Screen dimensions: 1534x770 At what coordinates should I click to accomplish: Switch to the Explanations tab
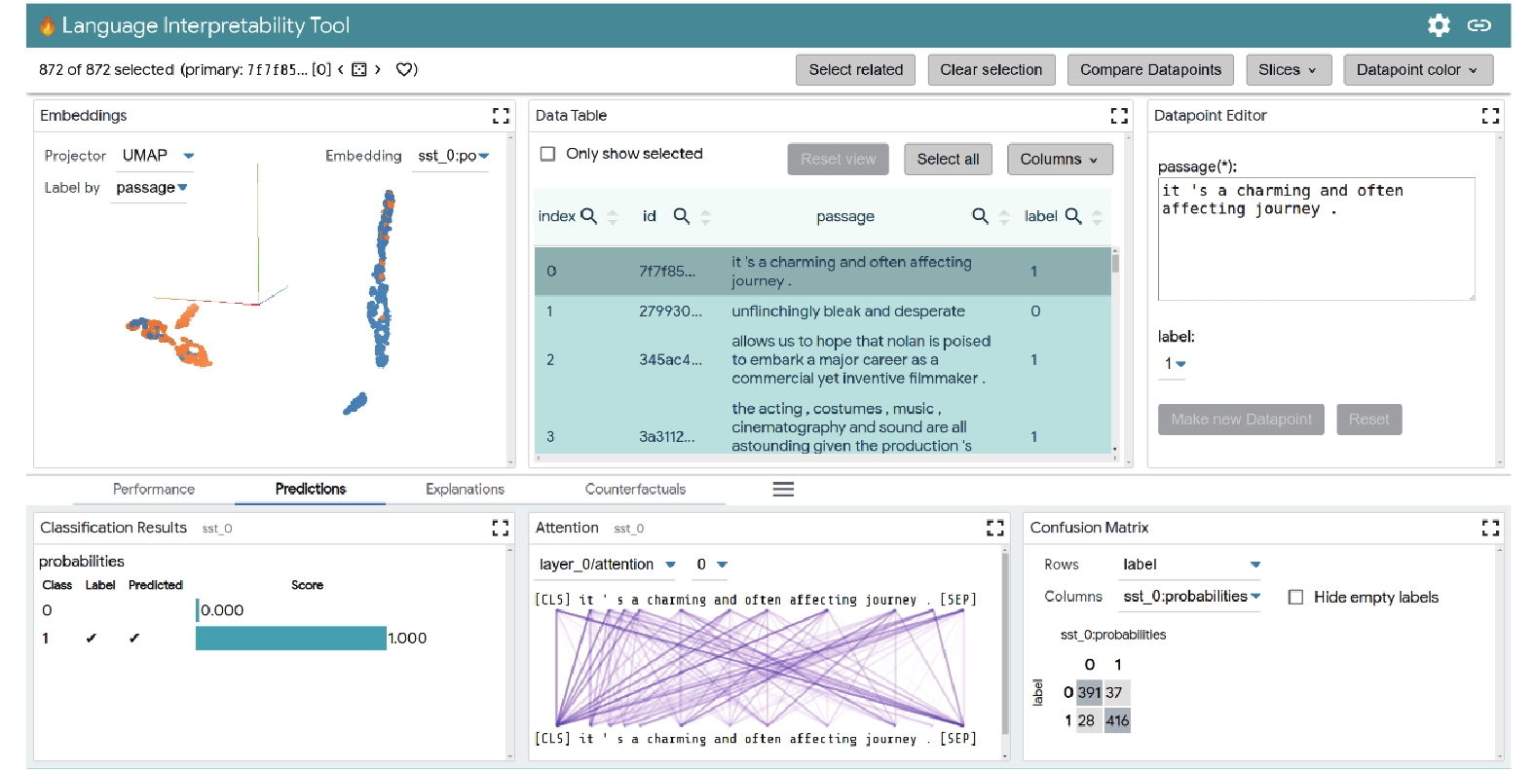coord(465,490)
